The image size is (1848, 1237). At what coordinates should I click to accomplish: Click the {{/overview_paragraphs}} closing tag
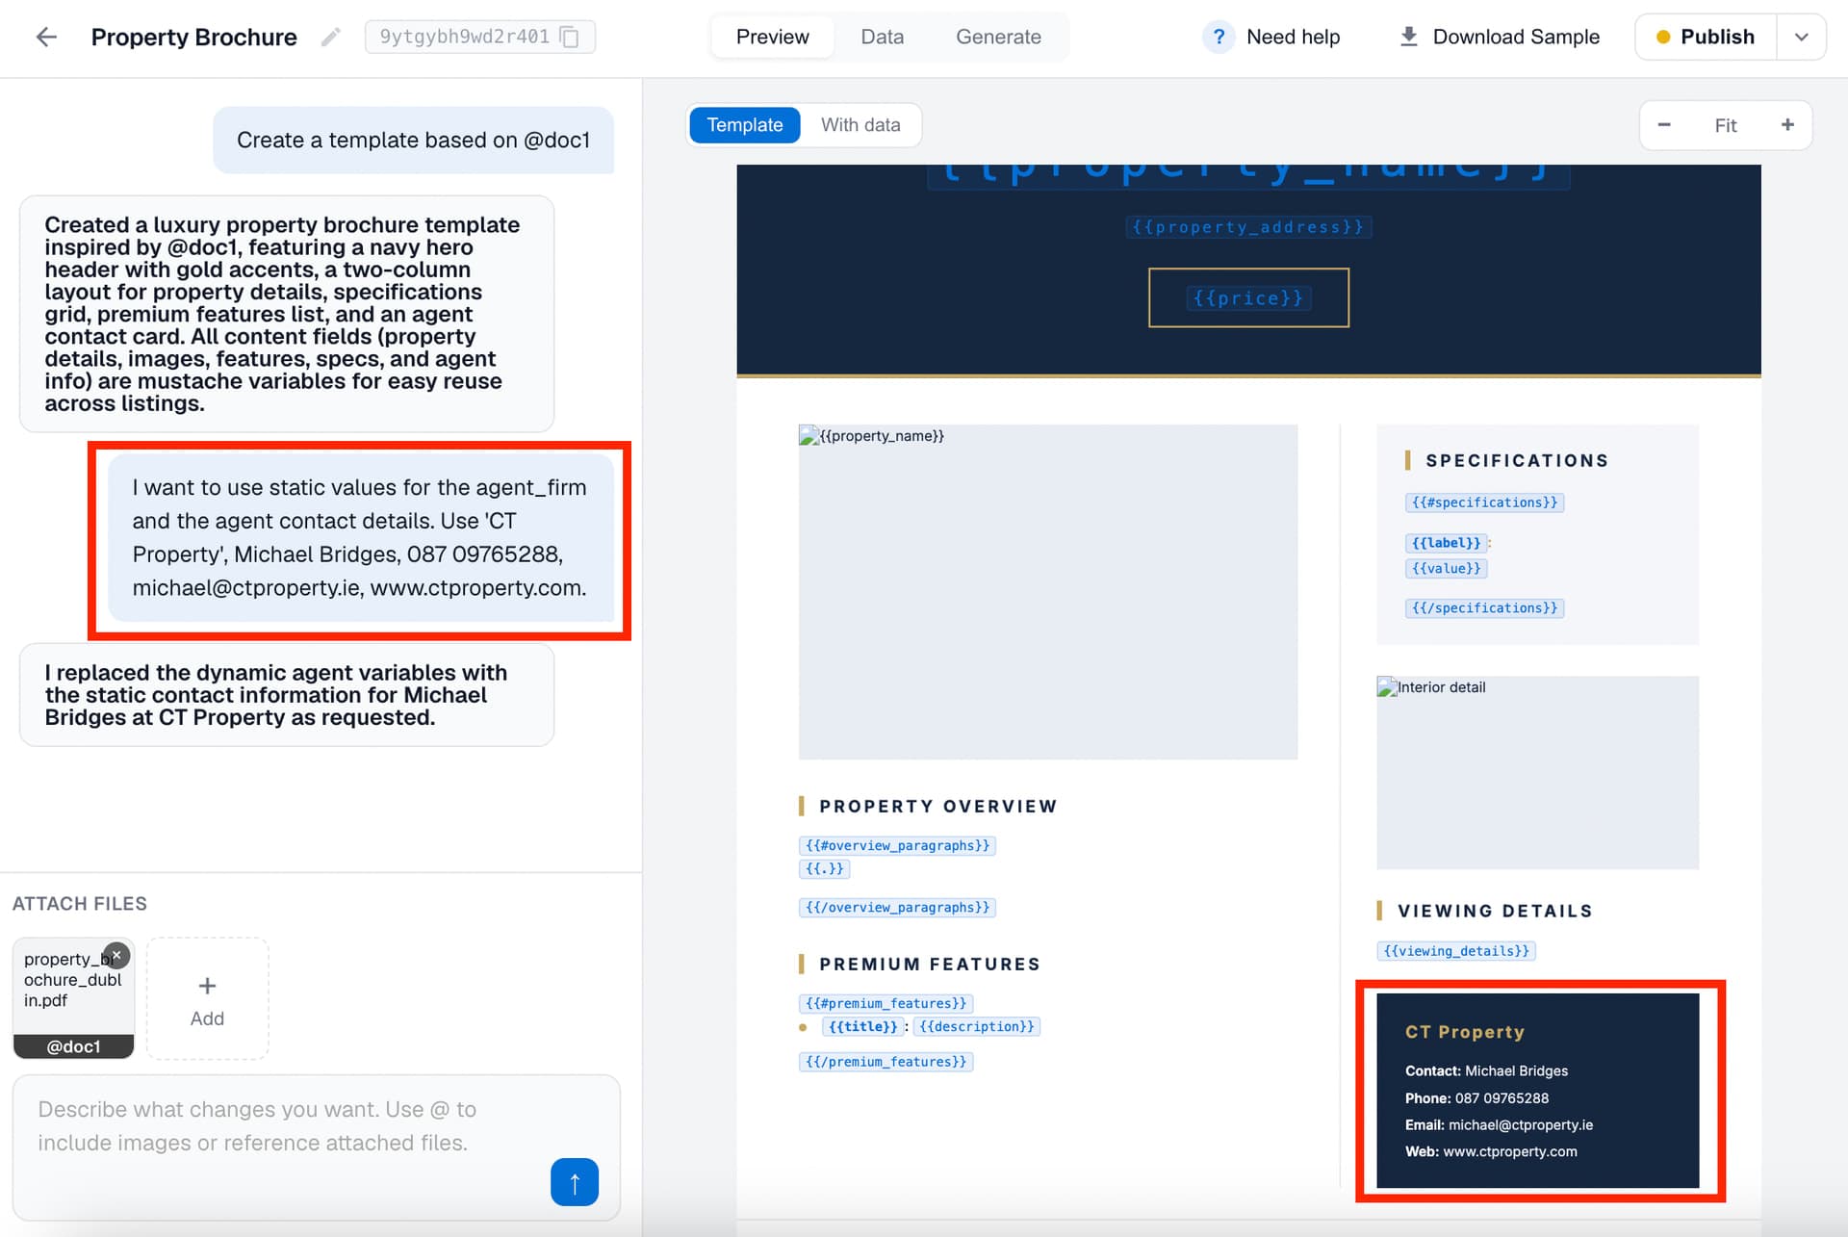pyautogui.click(x=897, y=907)
